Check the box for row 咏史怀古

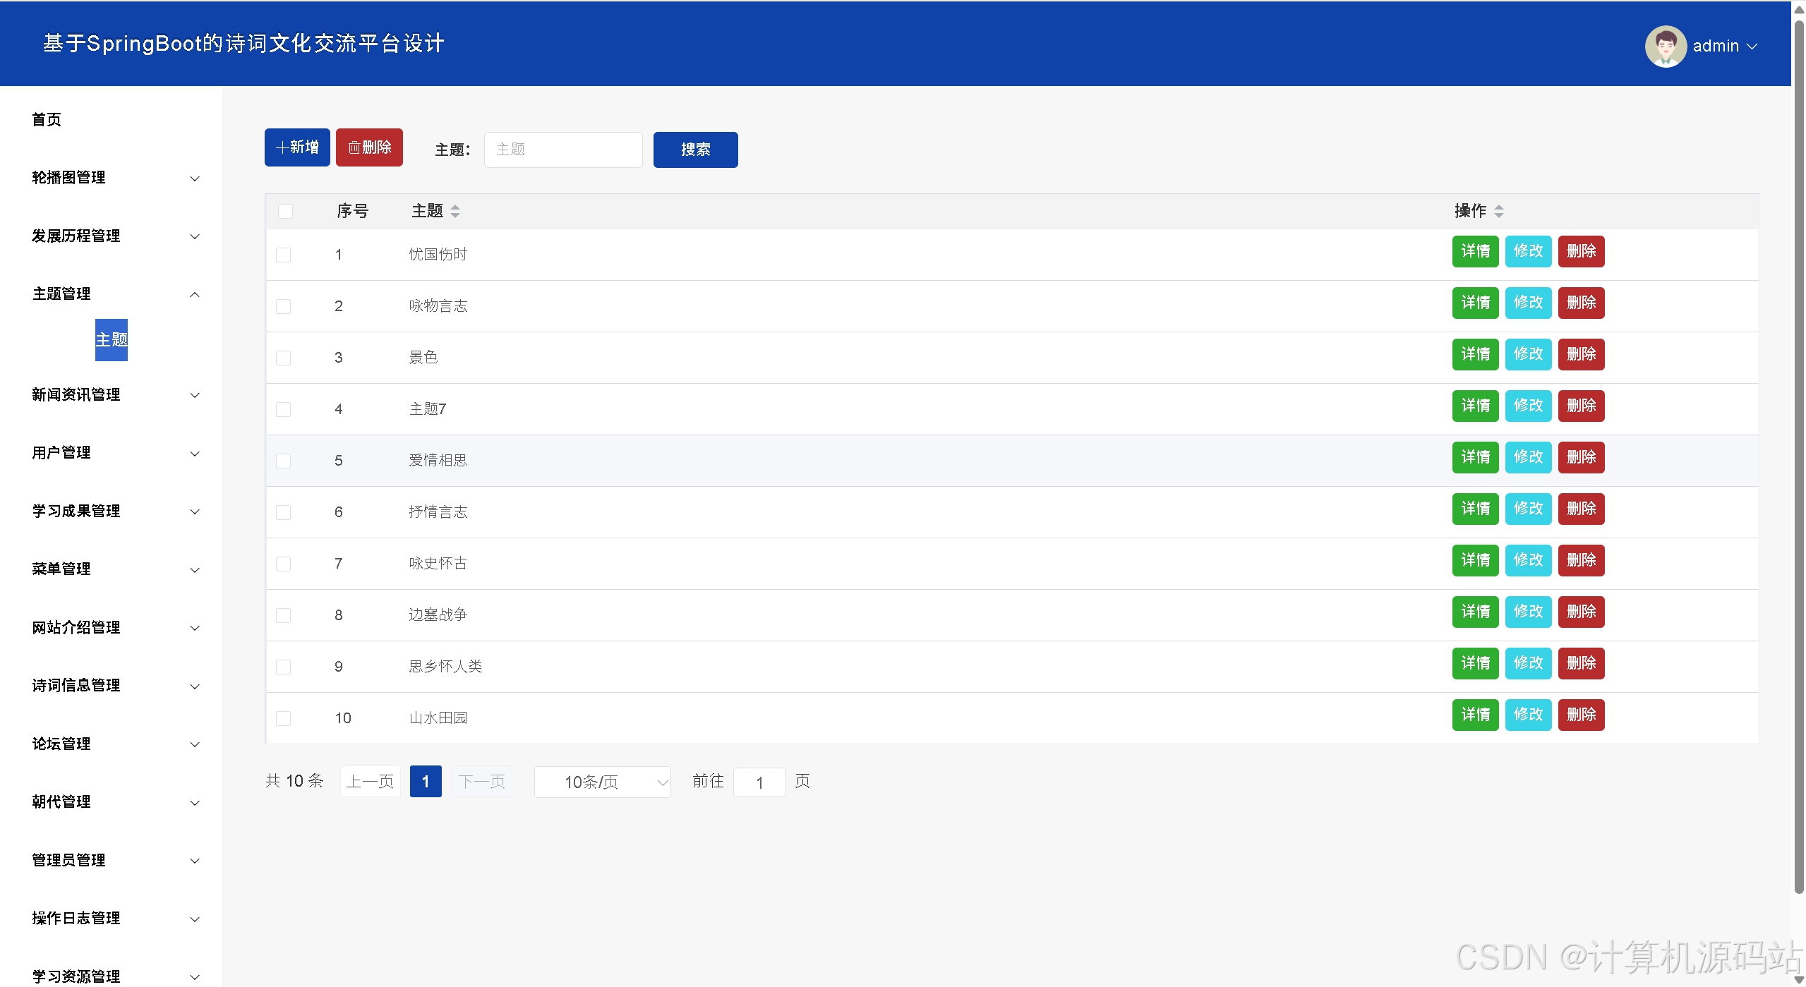[283, 564]
